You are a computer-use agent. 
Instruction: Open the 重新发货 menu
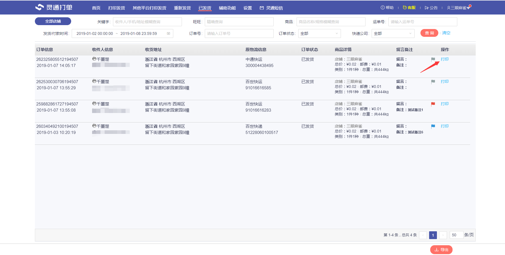(x=182, y=8)
